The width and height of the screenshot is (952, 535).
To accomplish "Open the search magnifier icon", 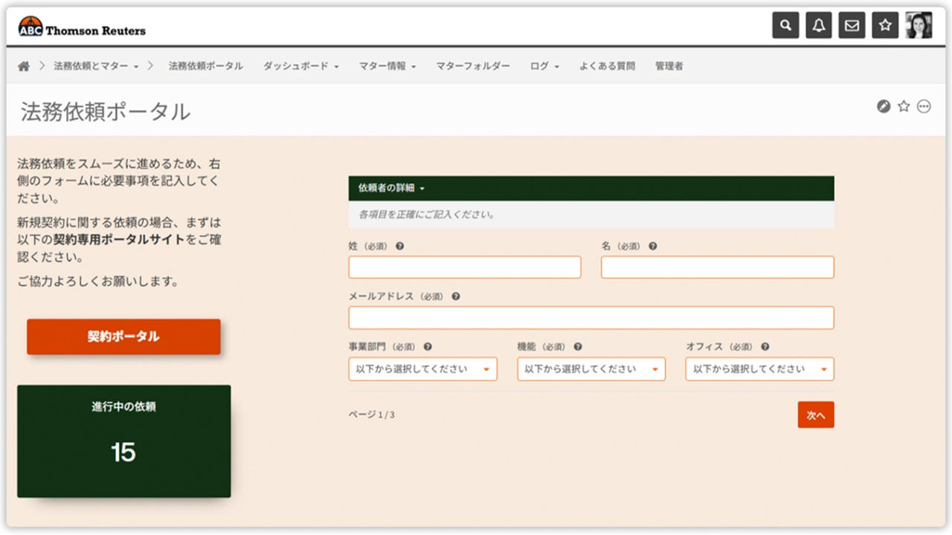I will pos(785,25).
